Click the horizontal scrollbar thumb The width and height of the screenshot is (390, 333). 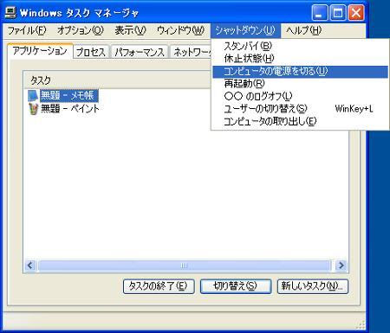tap(184, 266)
